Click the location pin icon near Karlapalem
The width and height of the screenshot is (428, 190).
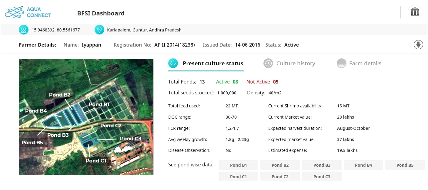pos(99,30)
